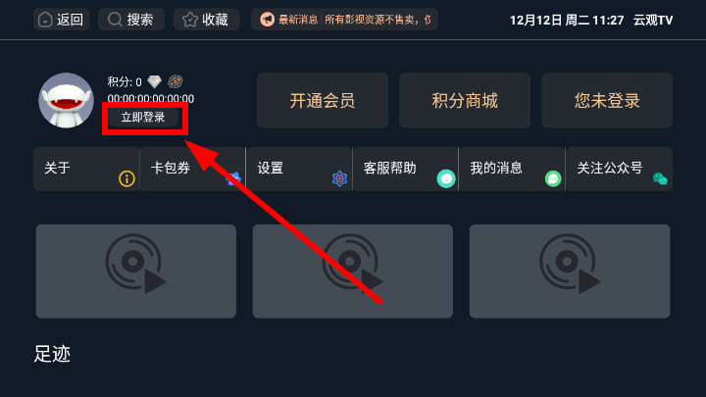Open 收藏 favorites in top bar
This screenshot has width=706, height=397.
point(206,20)
